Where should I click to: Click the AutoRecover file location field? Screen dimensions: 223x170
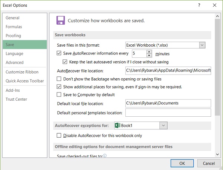168,70
